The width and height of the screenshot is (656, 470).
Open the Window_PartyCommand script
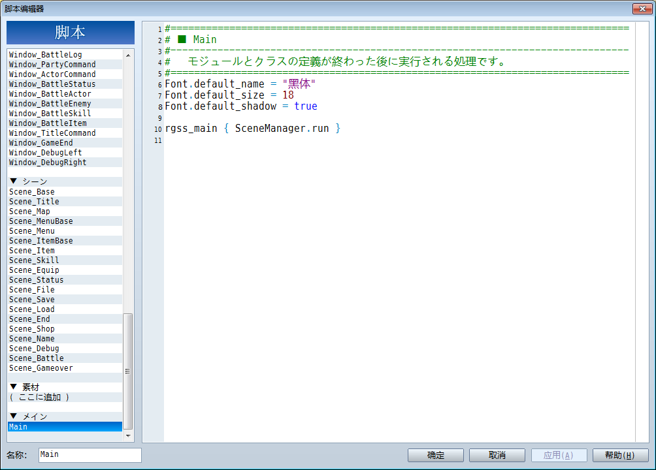(65, 65)
